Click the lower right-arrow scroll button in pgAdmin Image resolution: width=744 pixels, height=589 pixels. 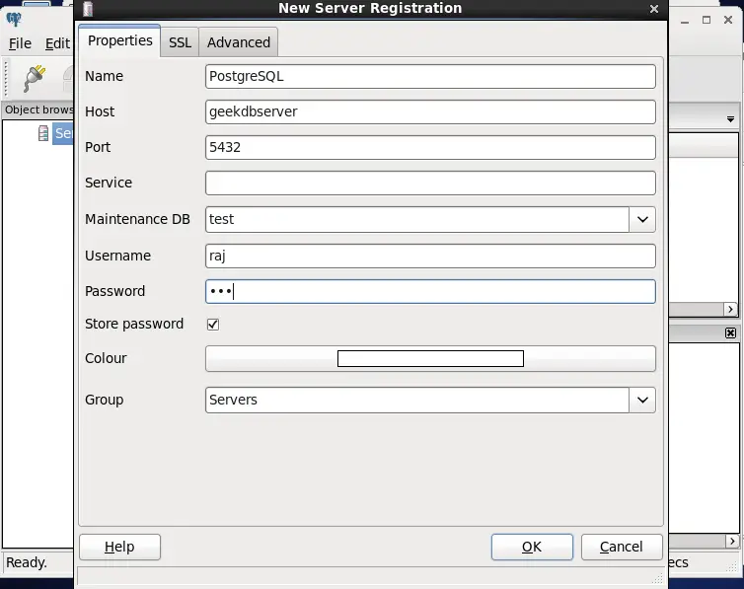pyautogui.click(x=731, y=541)
